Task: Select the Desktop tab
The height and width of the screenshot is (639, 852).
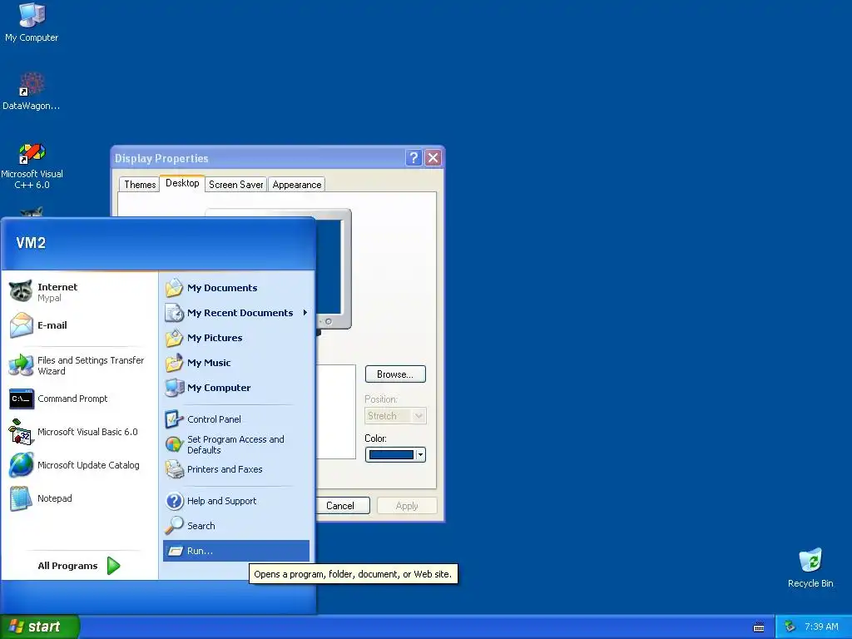Action: click(182, 183)
